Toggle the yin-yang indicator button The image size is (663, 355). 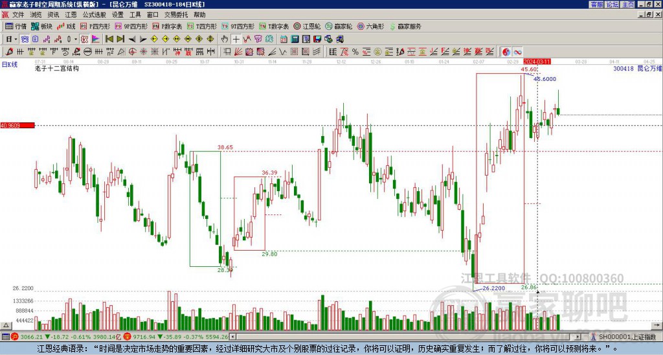click(506, 52)
